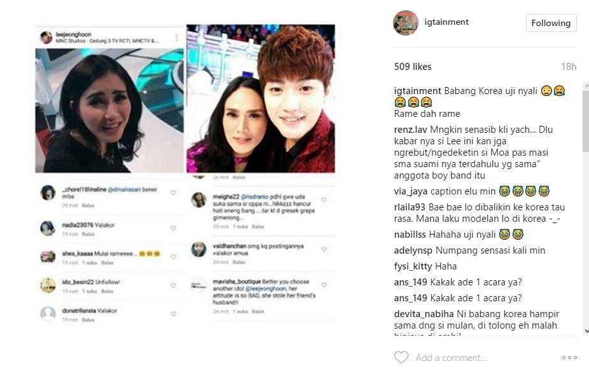The height and width of the screenshot is (375, 589).
Task: Open igtainment username in caption
Action: pos(417,91)
